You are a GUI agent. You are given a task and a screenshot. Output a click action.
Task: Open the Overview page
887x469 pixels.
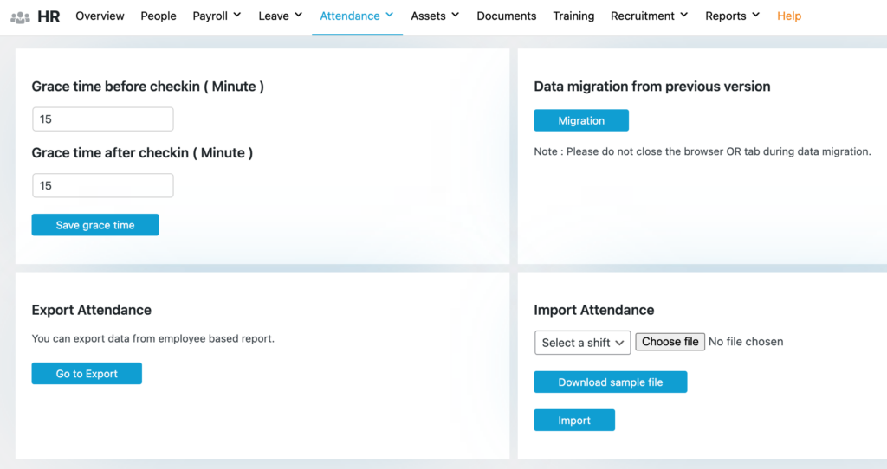(x=100, y=16)
